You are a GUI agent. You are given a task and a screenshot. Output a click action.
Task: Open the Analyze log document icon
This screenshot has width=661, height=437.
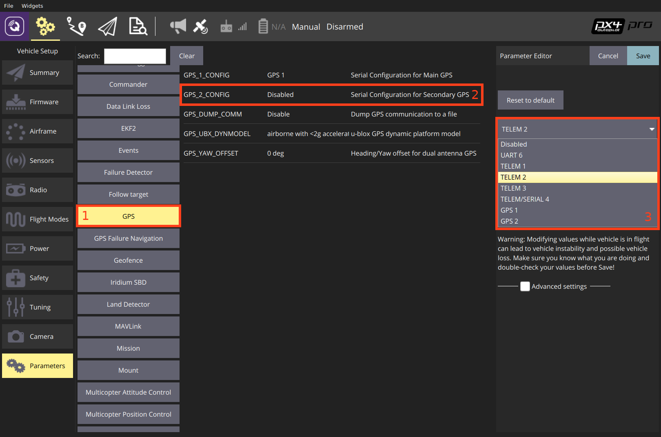pyautogui.click(x=138, y=26)
